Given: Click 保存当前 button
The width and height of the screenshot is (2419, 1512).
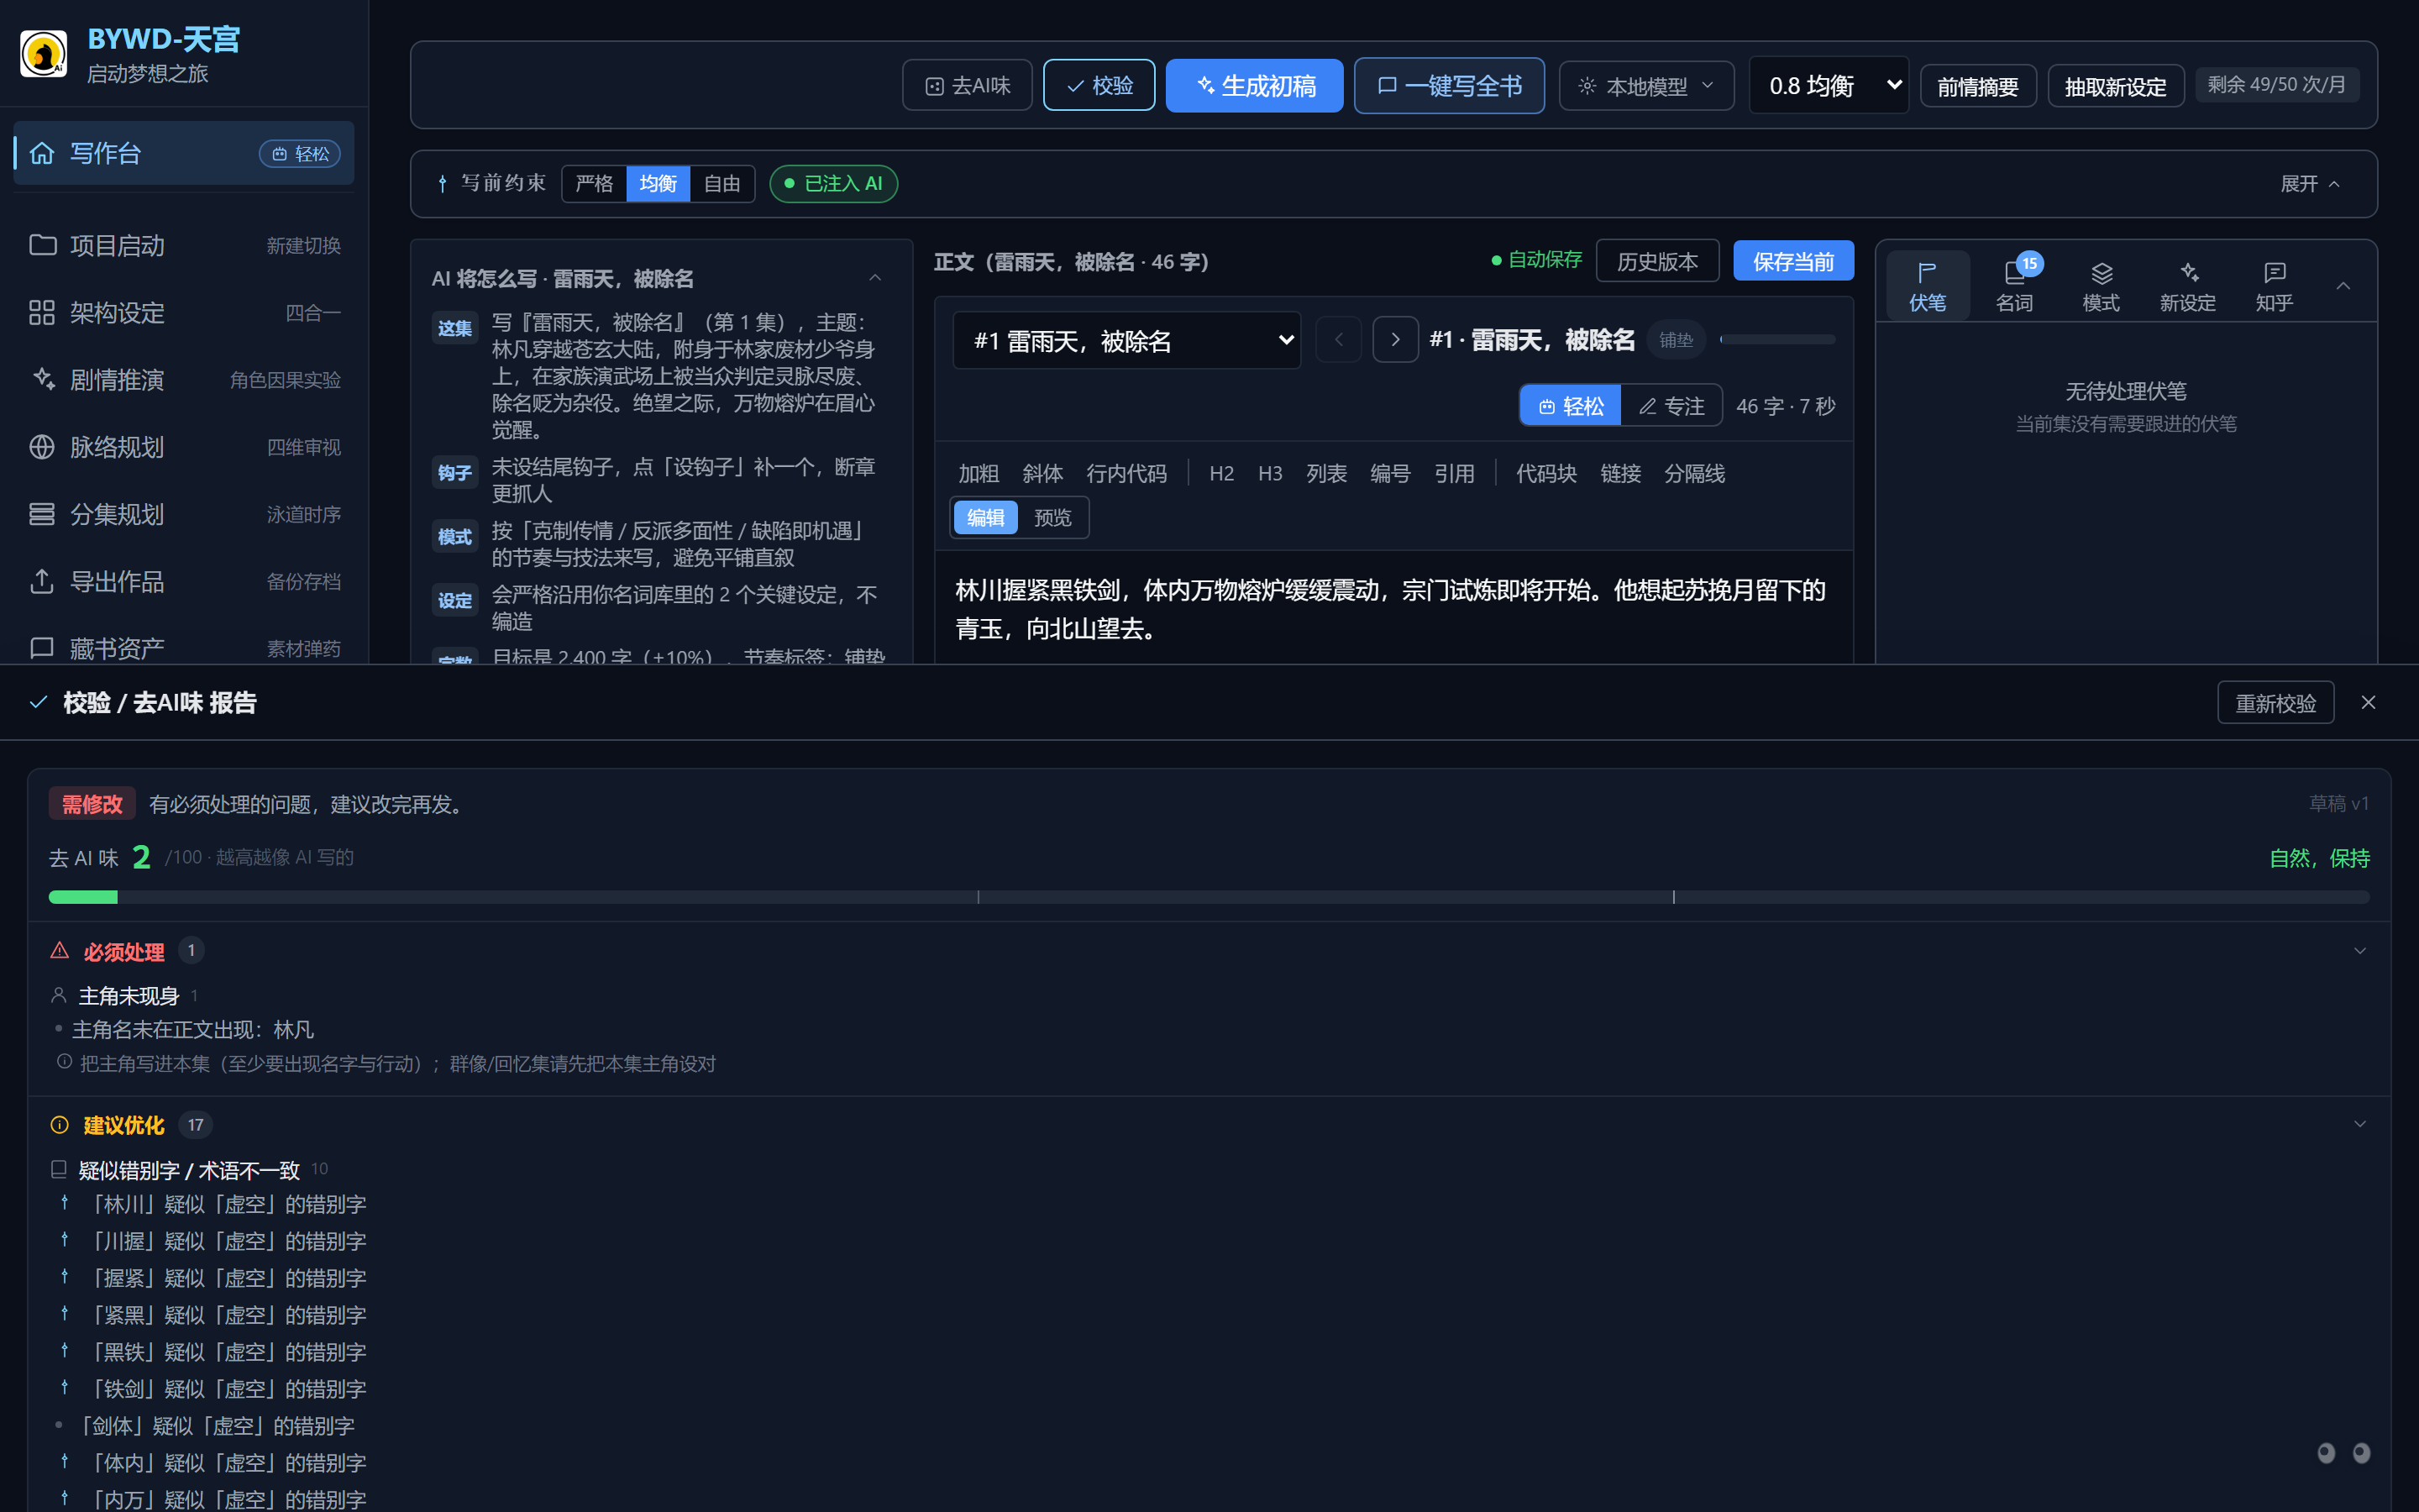Looking at the screenshot, I should (x=1793, y=261).
